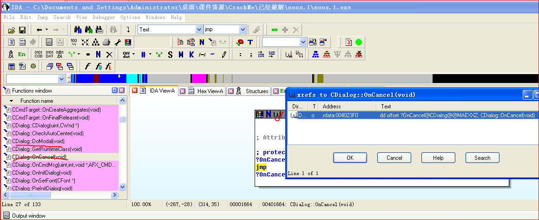
Task: Select CDialog::OnInitDialog(void) in Functions window
Action: 42,173
